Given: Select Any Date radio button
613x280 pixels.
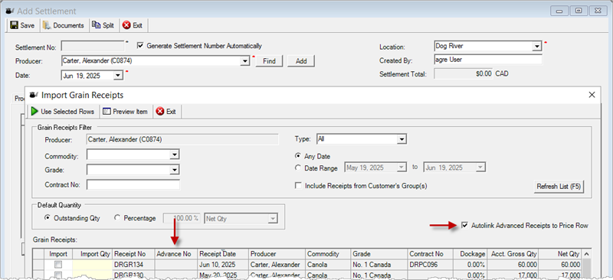Looking at the screenshot, I should coord(298,156).
